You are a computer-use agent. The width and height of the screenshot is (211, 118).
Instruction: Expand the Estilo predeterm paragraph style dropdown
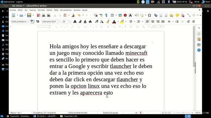pyautogui.click(x=28, y=22)
